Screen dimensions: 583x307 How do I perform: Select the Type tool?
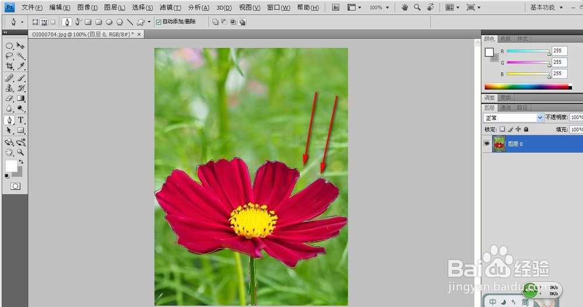20,119
